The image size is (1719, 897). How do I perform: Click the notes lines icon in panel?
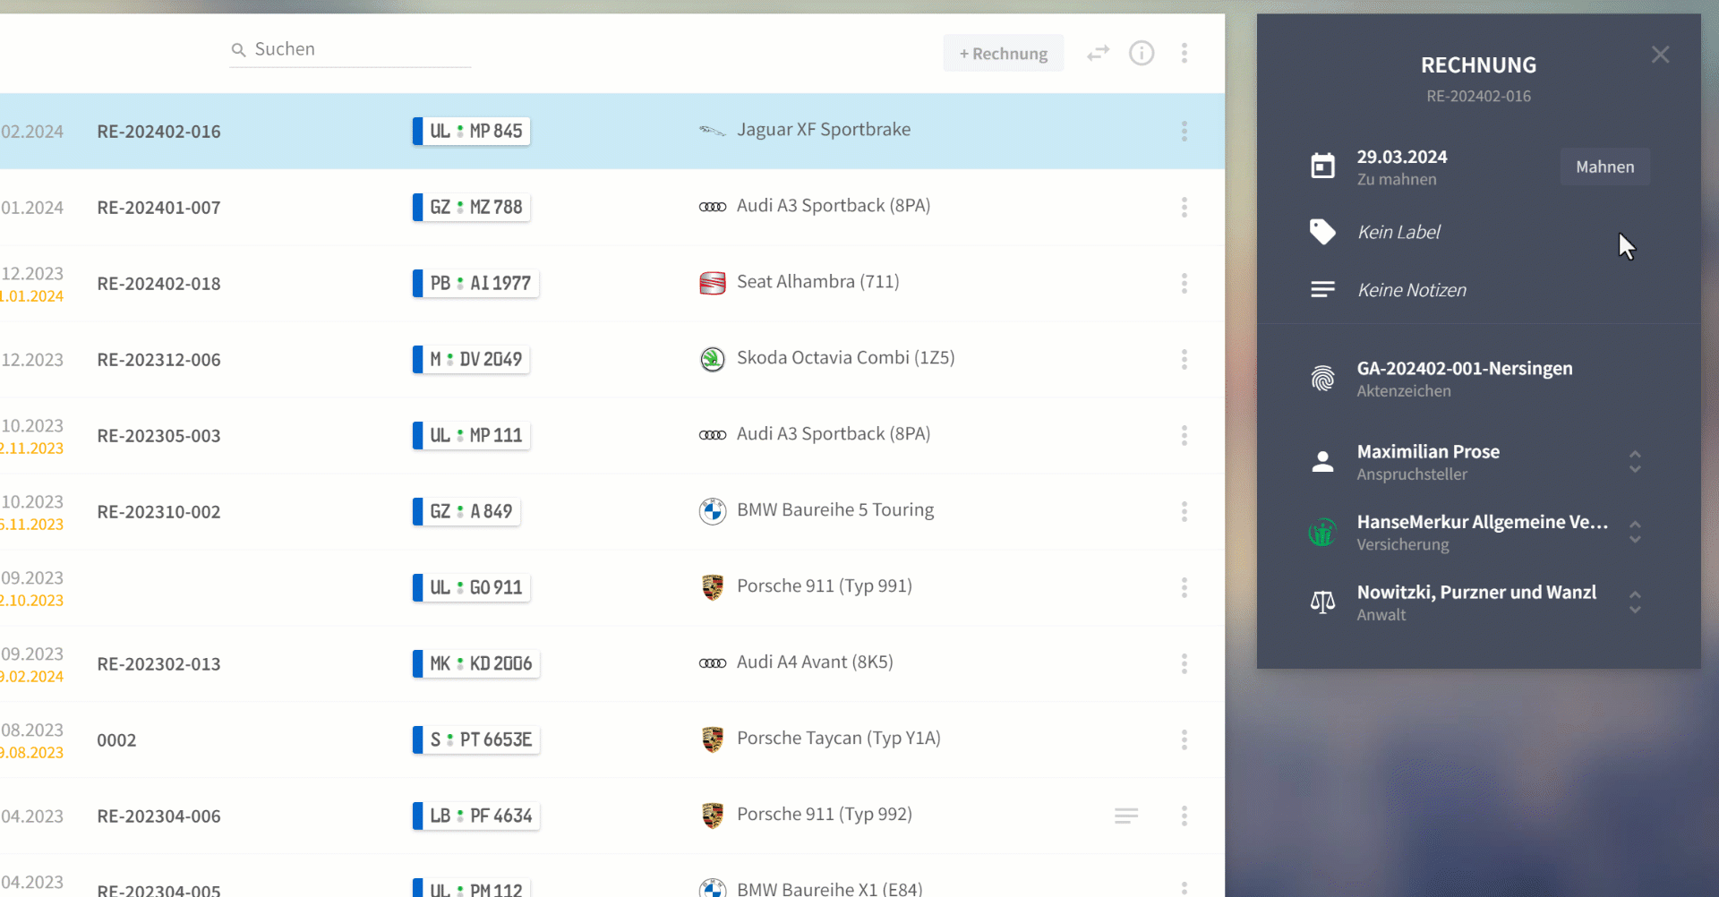[1322, 290]
